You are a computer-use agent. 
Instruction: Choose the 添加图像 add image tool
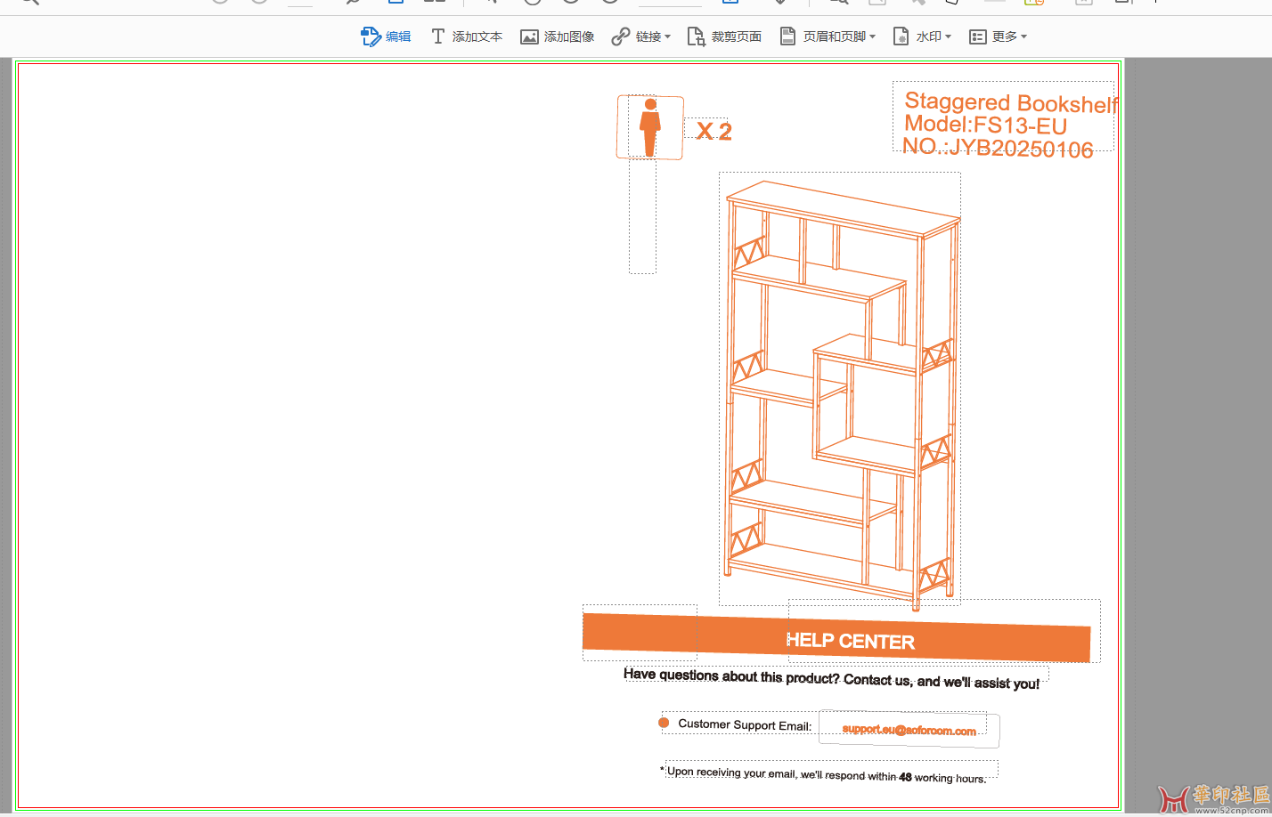[x=557, y=36]
